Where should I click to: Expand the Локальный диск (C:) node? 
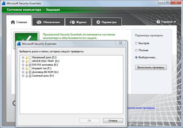(23, 58)
